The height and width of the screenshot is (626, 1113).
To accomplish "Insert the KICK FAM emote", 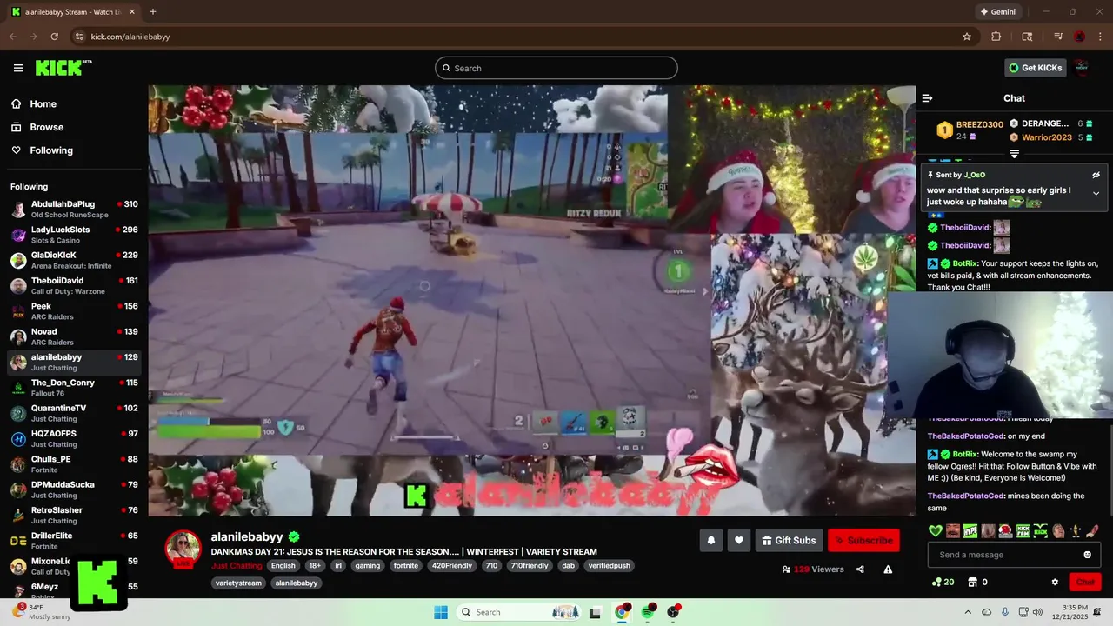I will point(1023,530).
